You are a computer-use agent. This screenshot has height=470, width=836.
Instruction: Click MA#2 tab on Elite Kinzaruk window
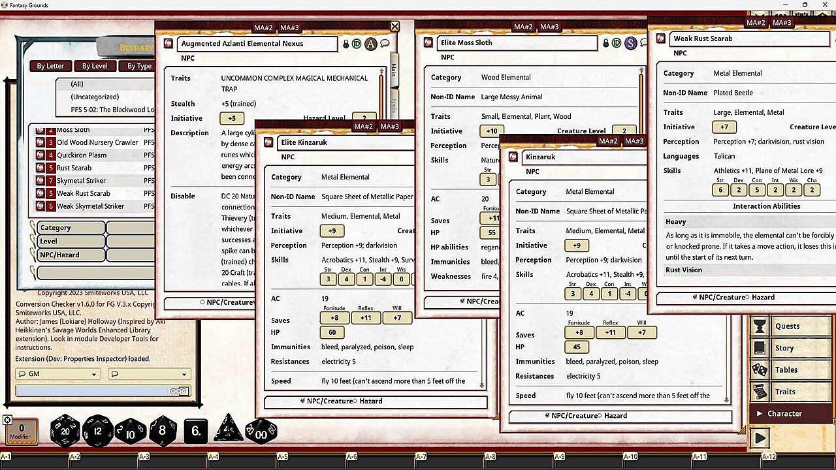tap(364, 127)
